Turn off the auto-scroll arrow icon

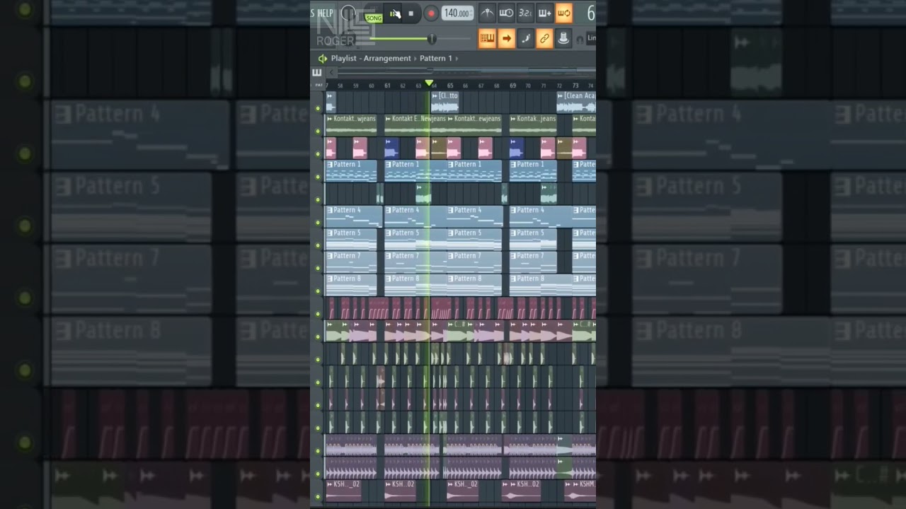point(506,39)
